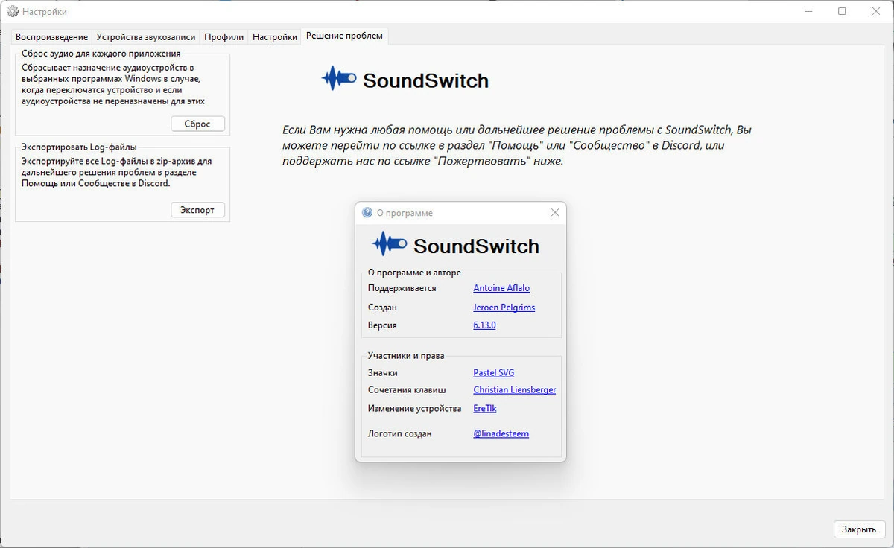Click the gear icon in Настройки title bar
The height and width of the screenshot is (548, 894).
(12, 11)
